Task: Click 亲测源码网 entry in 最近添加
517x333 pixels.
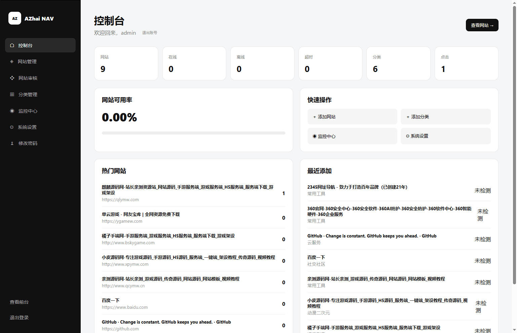Action: [376, 279]
